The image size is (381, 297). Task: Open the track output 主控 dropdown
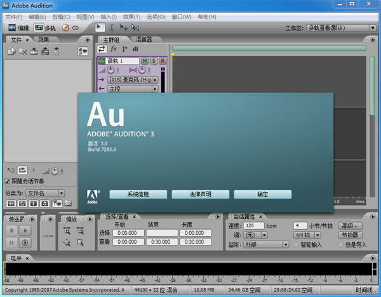133,89
